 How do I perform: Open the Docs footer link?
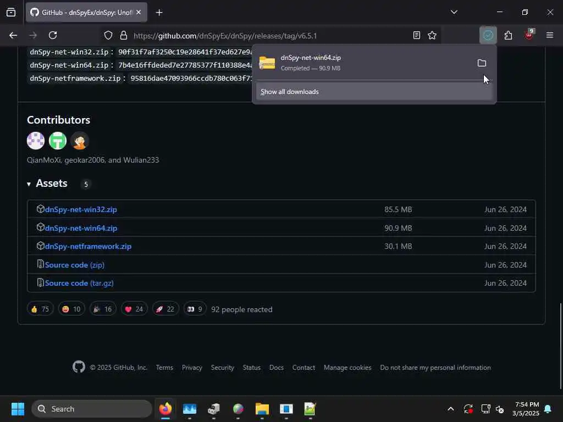276,368
